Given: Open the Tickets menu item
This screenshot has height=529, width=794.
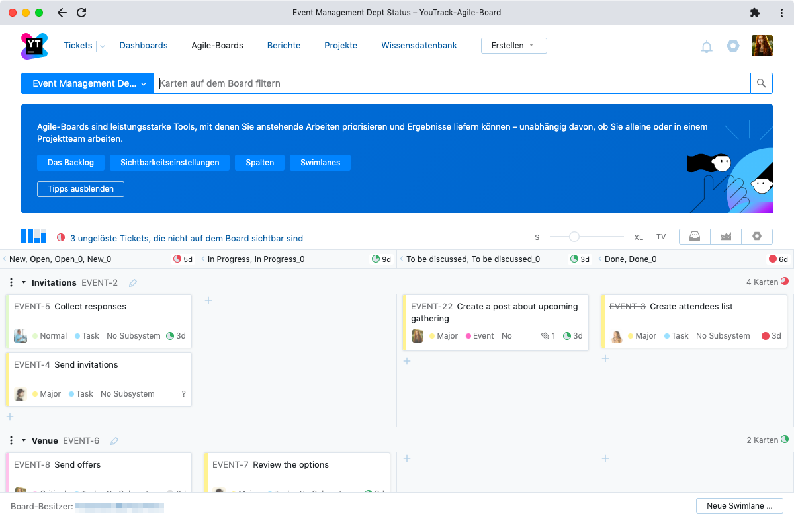Looking at the screenshot, I should (x=78, y=46).
